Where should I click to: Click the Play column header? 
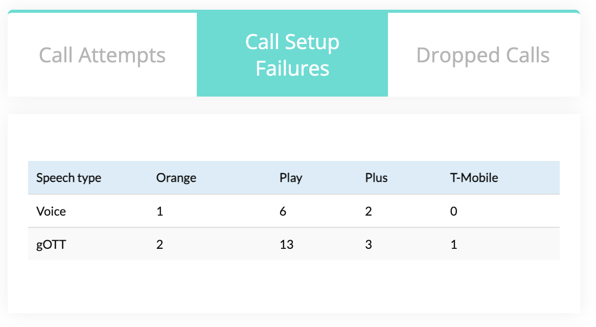tap(291, 178)
